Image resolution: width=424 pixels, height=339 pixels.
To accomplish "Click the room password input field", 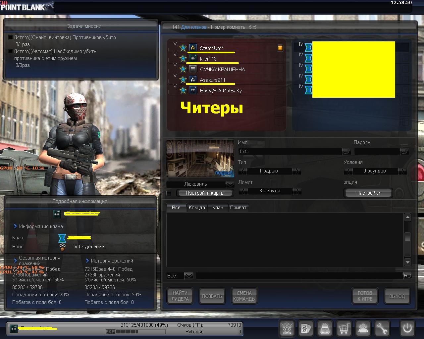I will [x=377, y=152].
